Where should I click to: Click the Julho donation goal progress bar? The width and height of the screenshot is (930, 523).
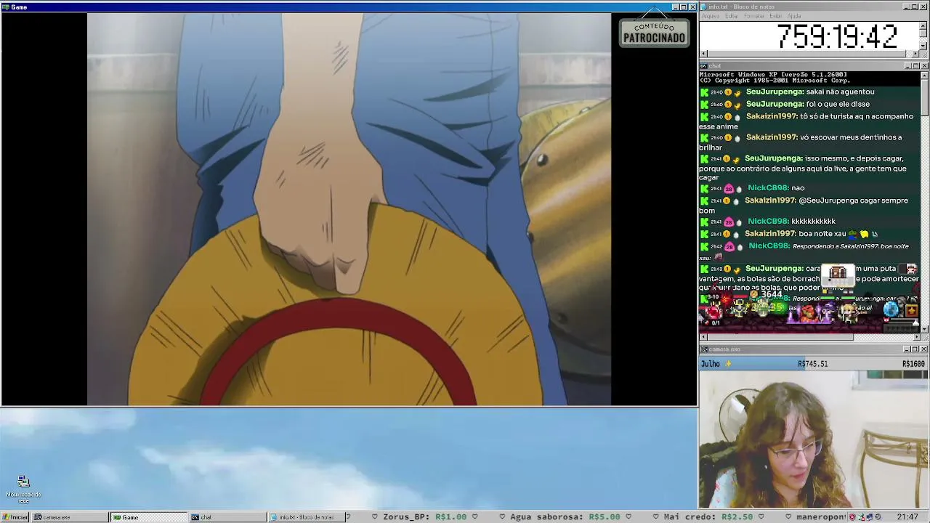pos(813,364)
